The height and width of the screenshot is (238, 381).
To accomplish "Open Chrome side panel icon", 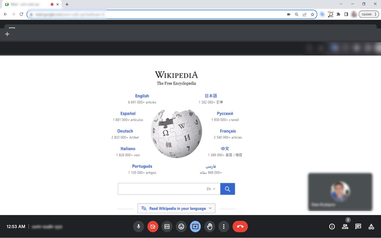I will 346,14.
